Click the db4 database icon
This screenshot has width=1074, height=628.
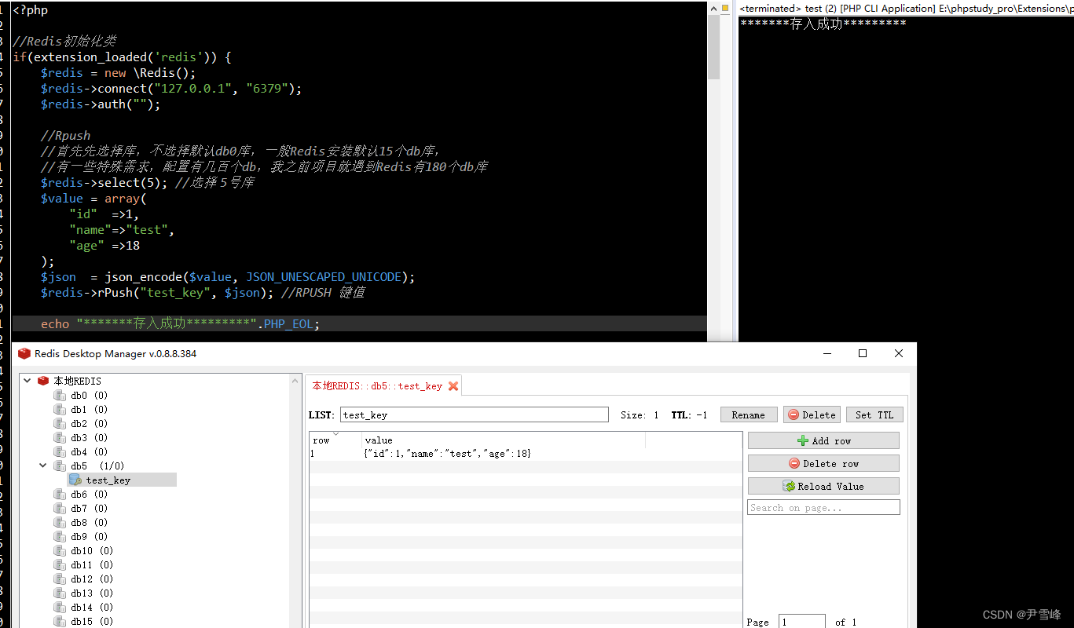tap(60, 451)
